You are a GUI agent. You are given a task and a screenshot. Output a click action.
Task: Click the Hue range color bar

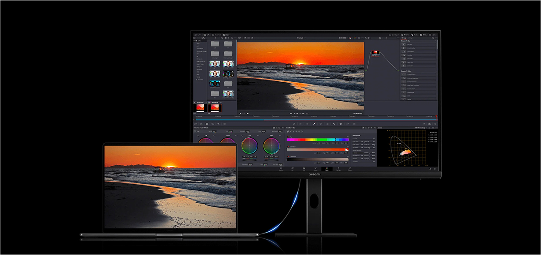coord(317,139)
